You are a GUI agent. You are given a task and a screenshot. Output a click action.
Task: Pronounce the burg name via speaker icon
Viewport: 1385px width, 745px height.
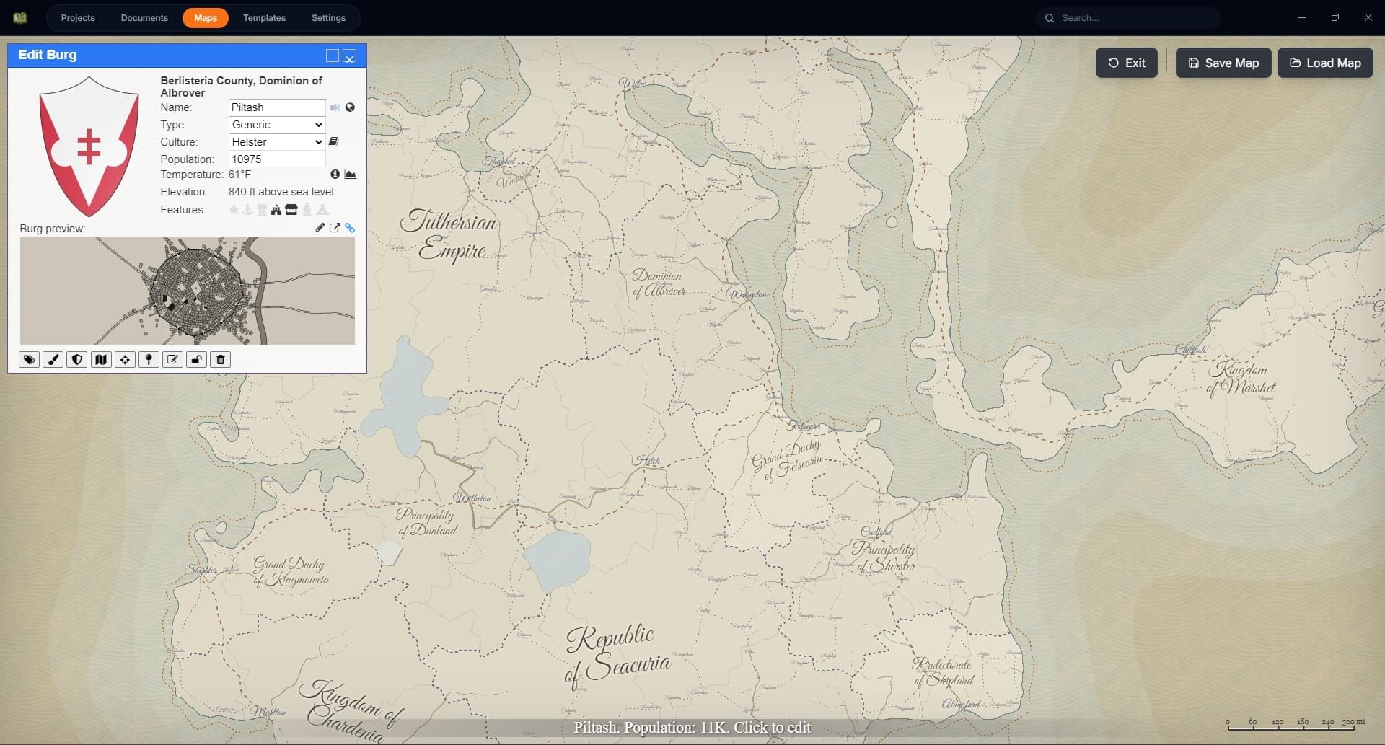[334, 107]
